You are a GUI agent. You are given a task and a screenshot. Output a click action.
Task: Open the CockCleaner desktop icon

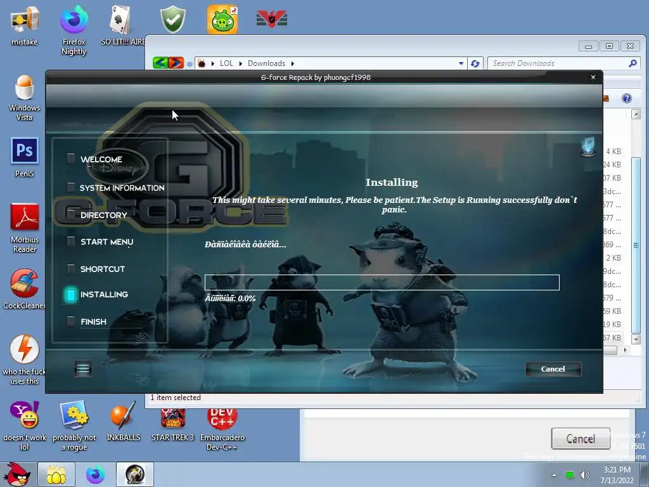pyautogui.click(x=24, y=289)
